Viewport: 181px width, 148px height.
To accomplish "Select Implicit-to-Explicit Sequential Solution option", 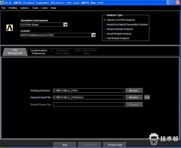I will (104, 25).
